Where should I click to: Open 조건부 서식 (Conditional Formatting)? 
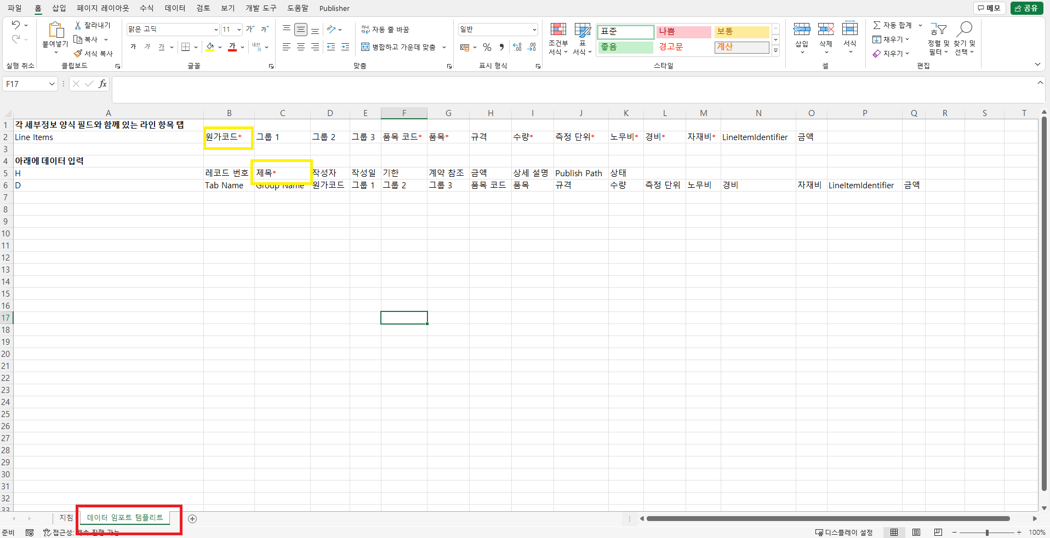click(x=558, y=38)
